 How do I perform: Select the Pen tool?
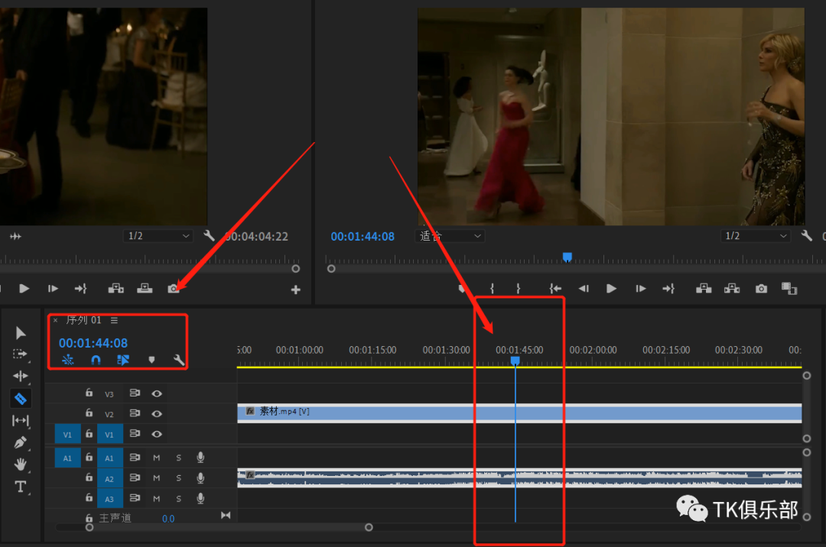[21, 442]
